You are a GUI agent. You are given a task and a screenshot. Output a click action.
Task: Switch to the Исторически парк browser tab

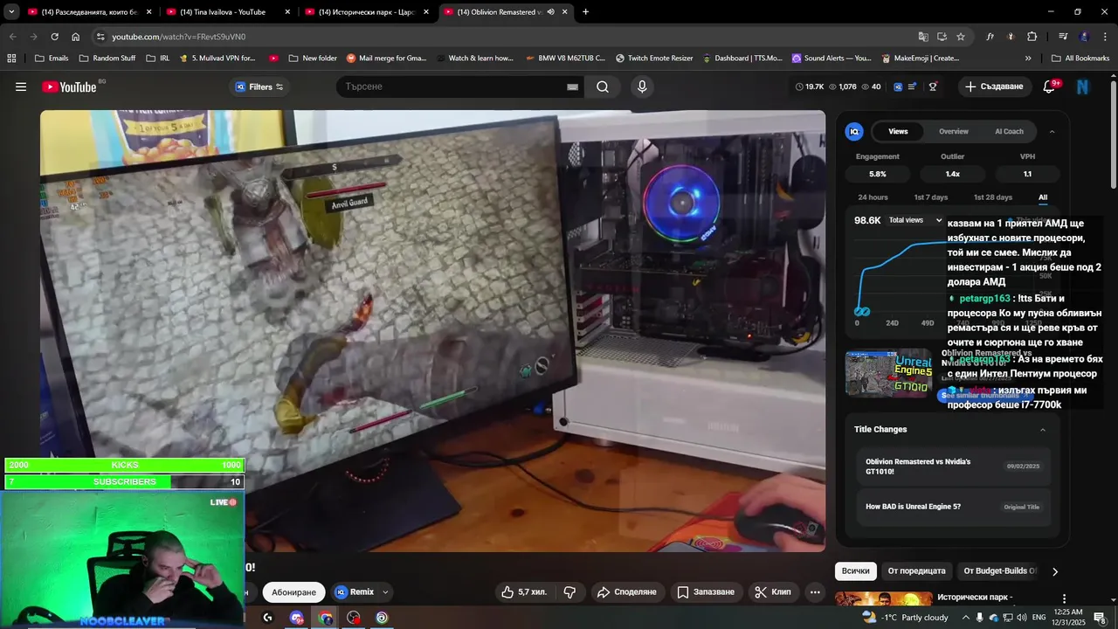click(x=367, y=12)
